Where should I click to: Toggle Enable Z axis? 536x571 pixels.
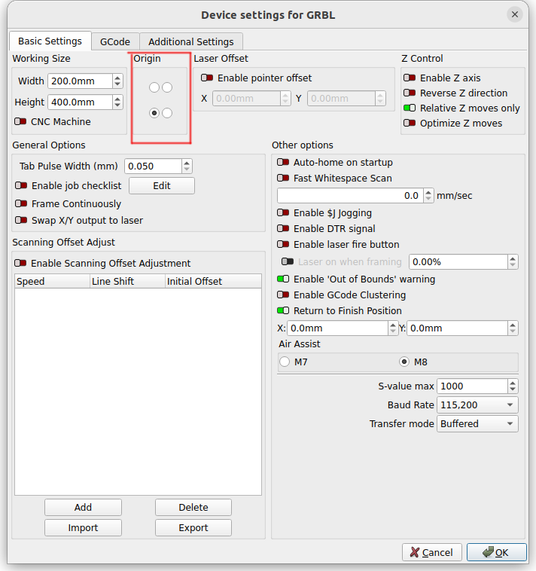point(410,78)
